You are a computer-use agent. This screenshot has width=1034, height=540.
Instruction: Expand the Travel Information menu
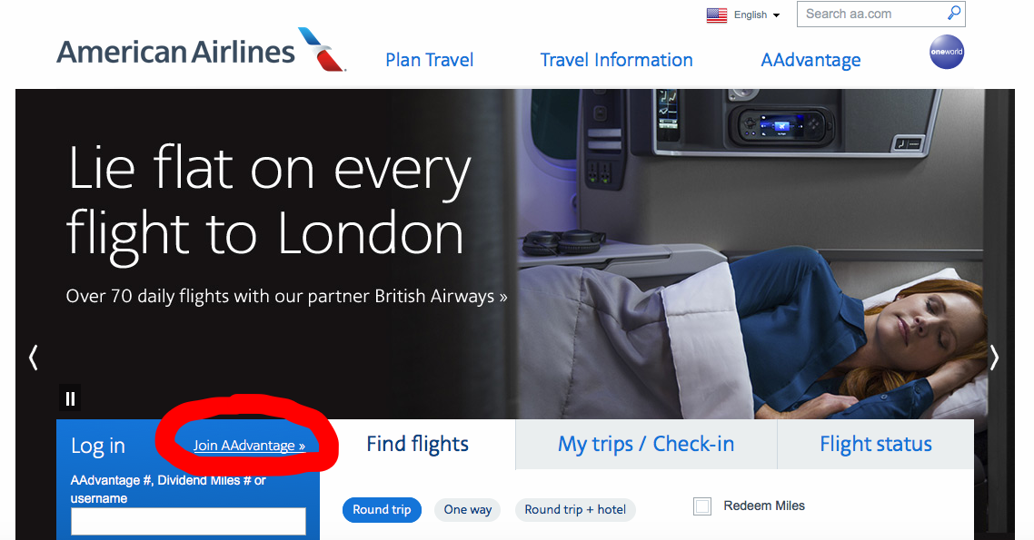pos(617,60)
